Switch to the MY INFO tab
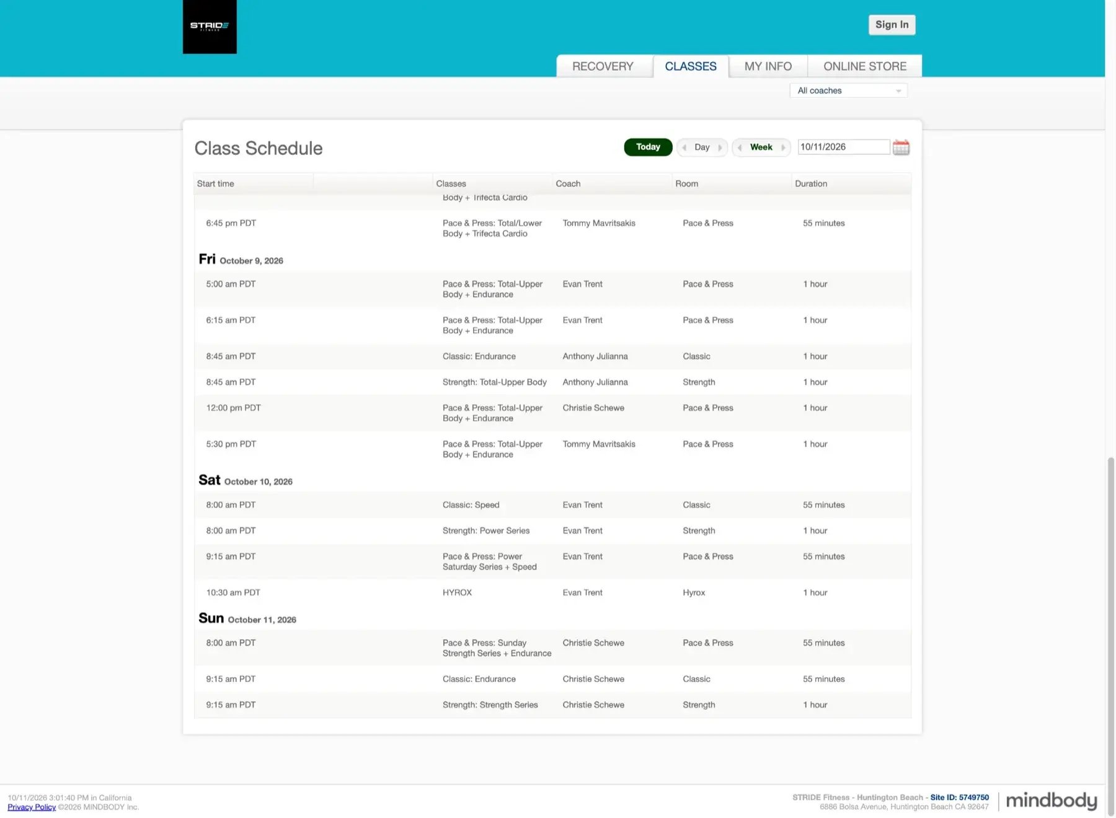Image resolution: width=1116 pixels, height=818 pixels. click(768, 66)
